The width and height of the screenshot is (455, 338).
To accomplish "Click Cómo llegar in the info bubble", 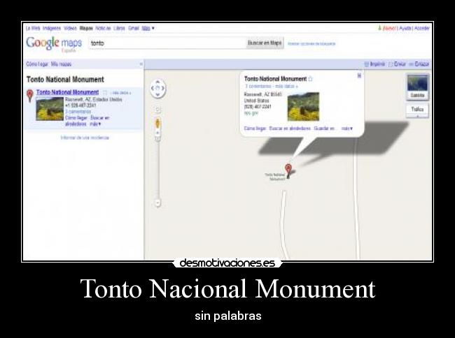I will coord(255,128).
